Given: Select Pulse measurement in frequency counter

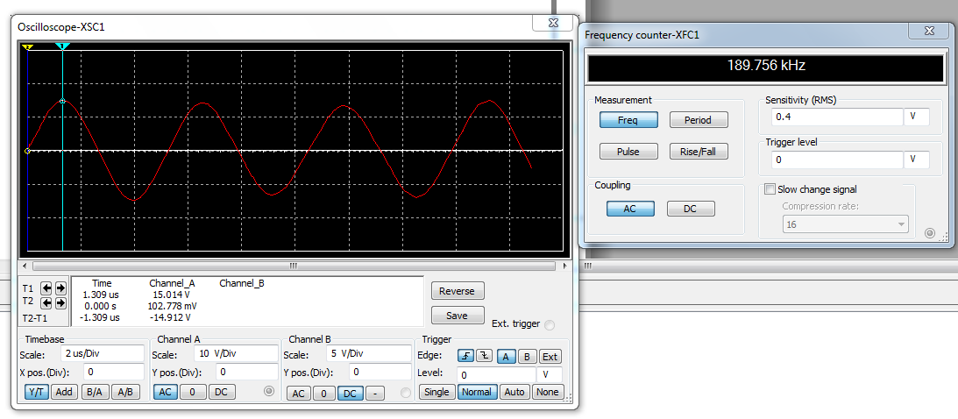Looking at the screenshot, I should (628, 152).
